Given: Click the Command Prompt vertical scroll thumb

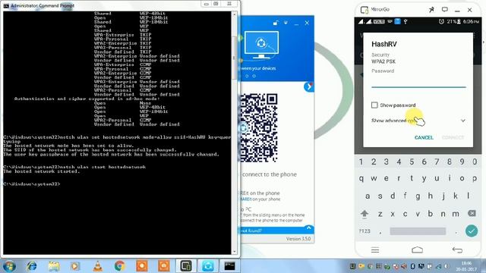Looking at the screenshot, I should click(x=235, y=58).
